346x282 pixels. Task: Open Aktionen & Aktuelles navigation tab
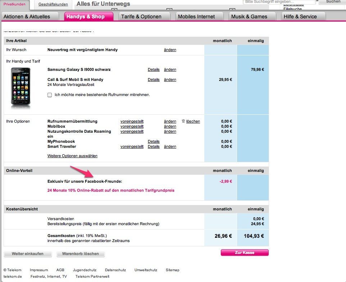(x=30, y=17)
